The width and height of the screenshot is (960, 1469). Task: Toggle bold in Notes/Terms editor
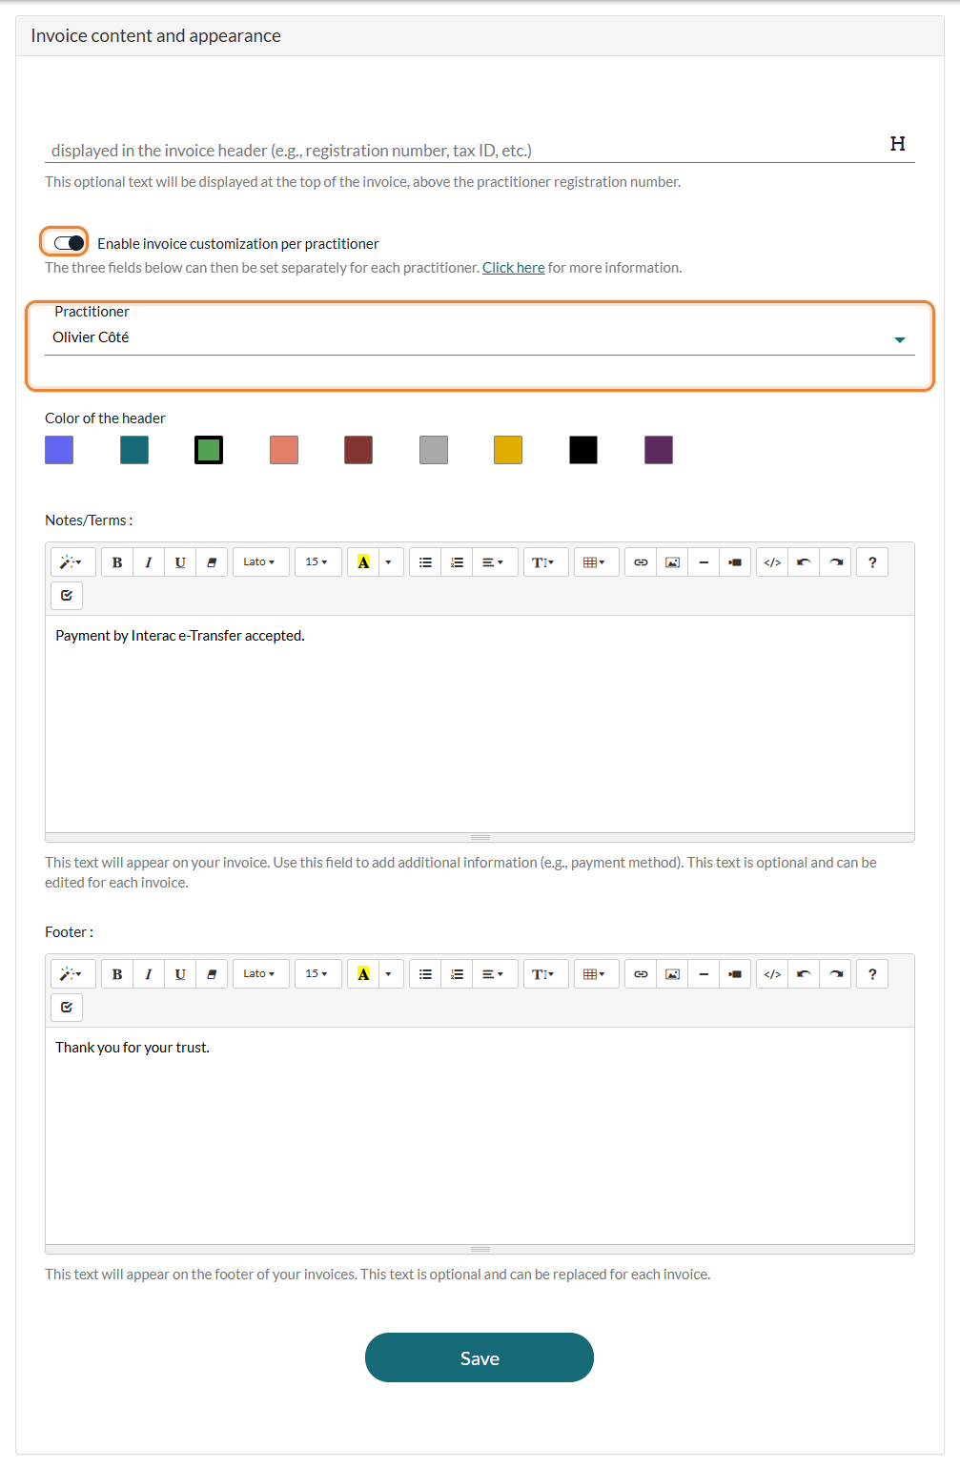tap(117, 562)
